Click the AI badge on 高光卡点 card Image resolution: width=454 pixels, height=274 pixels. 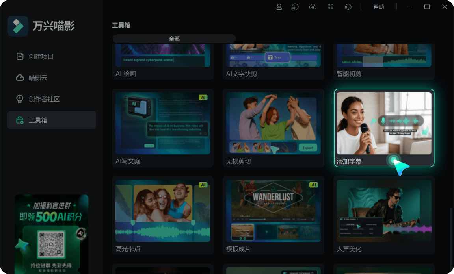click(x=203, y=185)
